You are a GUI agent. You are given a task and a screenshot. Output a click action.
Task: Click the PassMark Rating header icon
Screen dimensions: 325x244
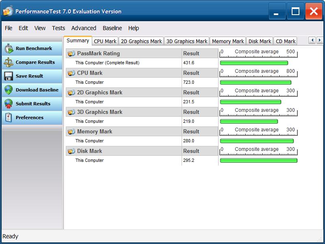click(71, 54)
